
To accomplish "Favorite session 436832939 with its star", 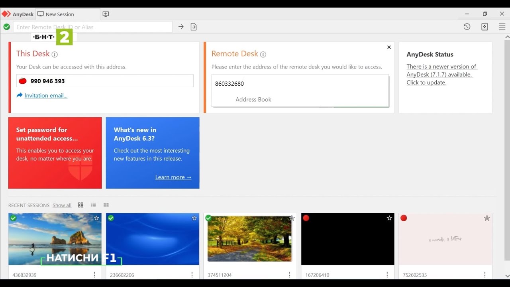I will click(96, 218).
